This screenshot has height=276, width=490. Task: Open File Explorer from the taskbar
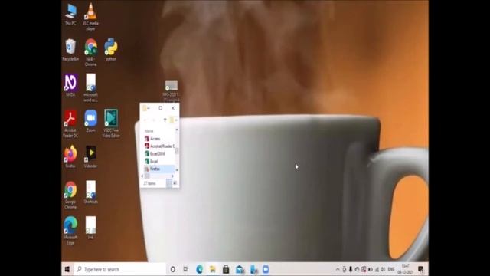pyautogui.click(x=213, y=269)
